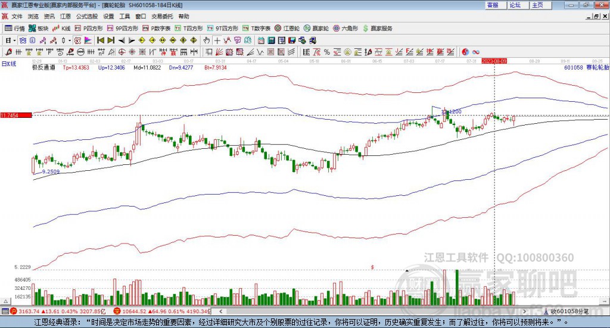Screen dimensions: 610x328
Task: Jump to first bar icon
Action: (100, 40)
